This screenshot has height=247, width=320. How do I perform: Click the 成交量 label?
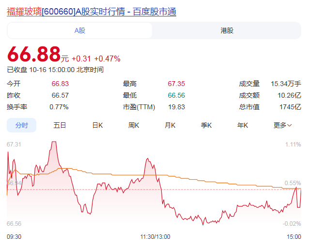[249, 84]
